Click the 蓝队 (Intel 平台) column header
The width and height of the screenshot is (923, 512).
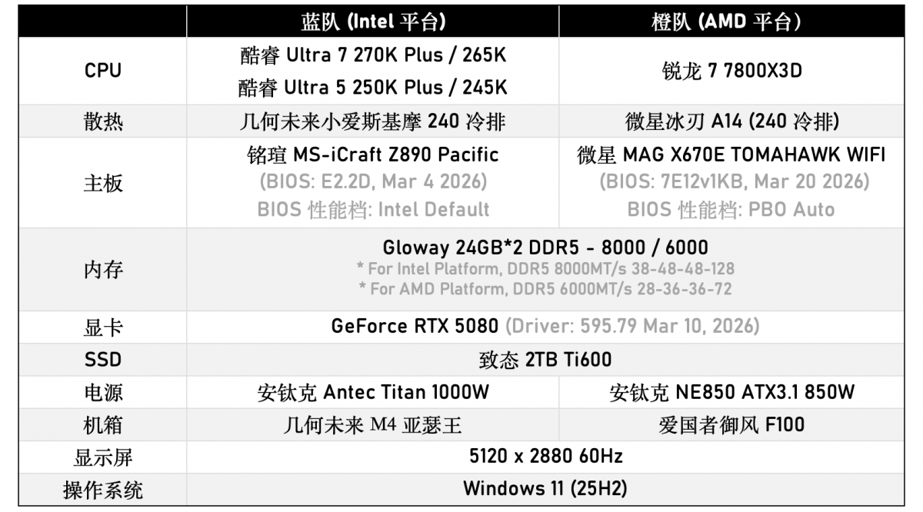point(373,21)
